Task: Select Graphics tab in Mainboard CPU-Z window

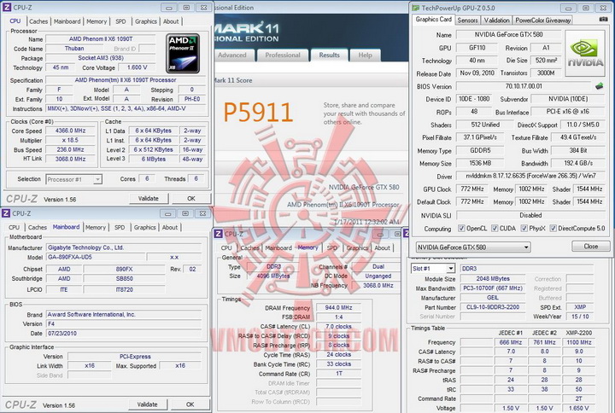Action: point(144,227)
